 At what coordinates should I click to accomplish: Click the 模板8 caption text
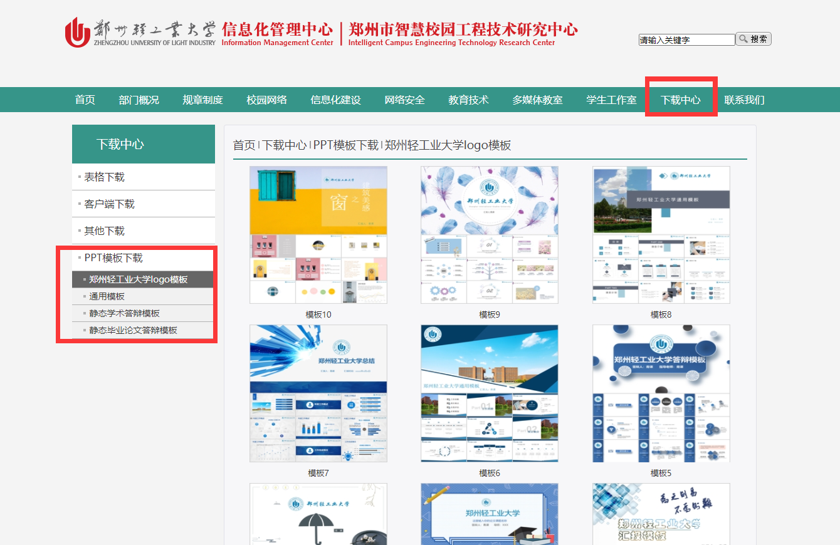[661, 314]
